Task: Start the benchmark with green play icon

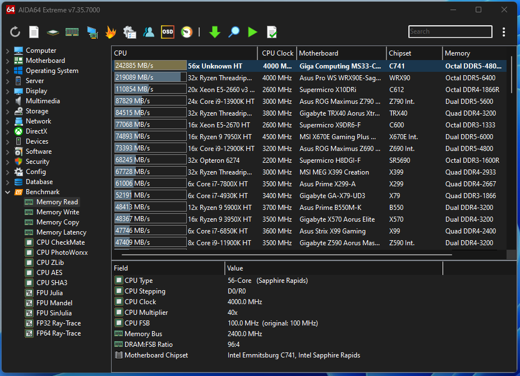Action: (252, 32)
